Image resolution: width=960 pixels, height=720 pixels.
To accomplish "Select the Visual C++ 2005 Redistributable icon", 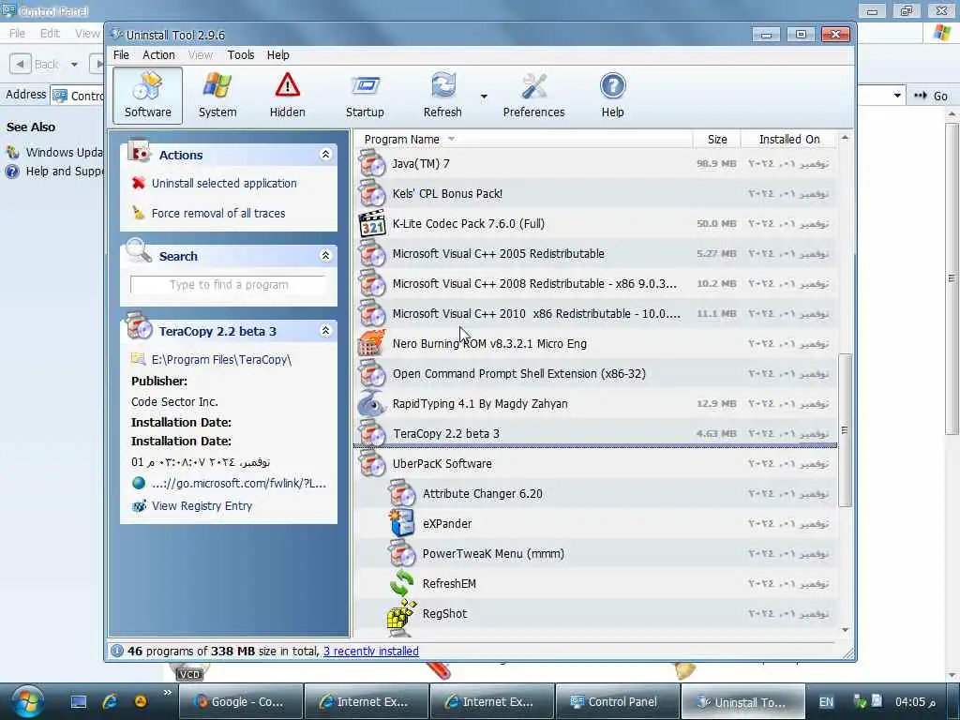I will click(x=371, y=253).
